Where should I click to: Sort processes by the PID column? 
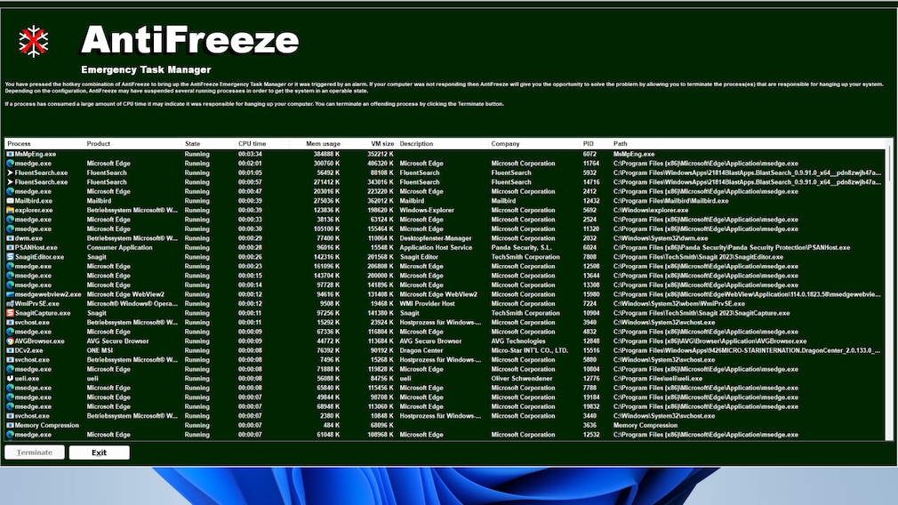[588, 143]
